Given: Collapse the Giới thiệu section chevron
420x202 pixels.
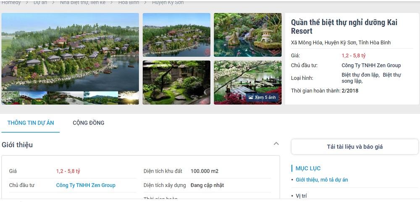Looking at the screenshot, I should click(x=276, y=143).
